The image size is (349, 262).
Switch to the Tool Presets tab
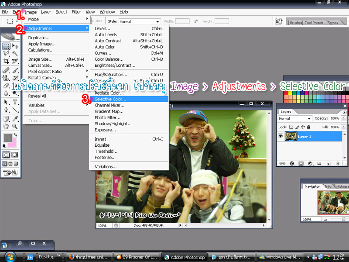pyautogui.click(x=314, y=23)
